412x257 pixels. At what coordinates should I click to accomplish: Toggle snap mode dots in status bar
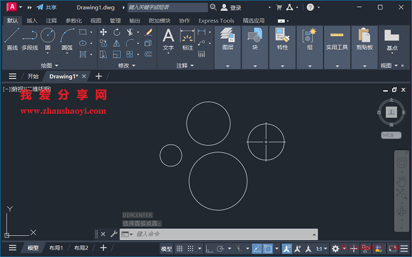(x=191, y=249)
